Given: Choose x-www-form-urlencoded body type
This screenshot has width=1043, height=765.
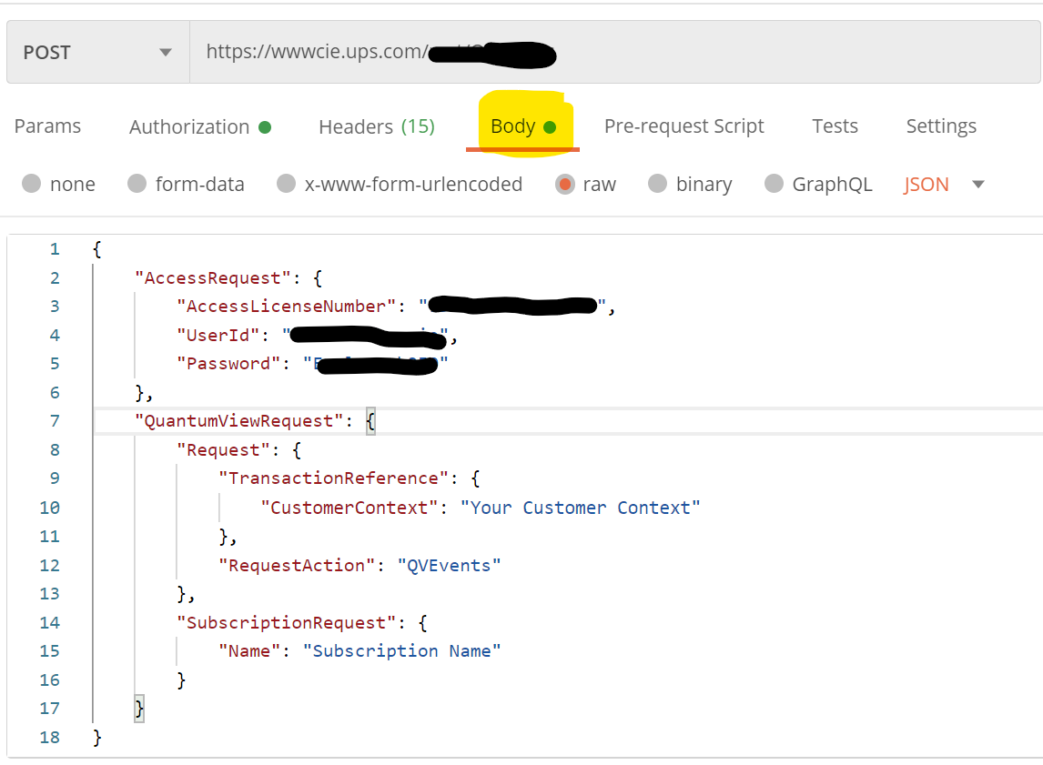Looking at the screenshot, I should pyautogui.click(x=286, y=184).
